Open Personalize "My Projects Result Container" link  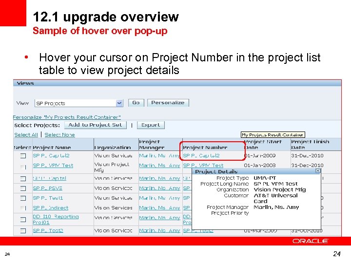click(67, 117)
